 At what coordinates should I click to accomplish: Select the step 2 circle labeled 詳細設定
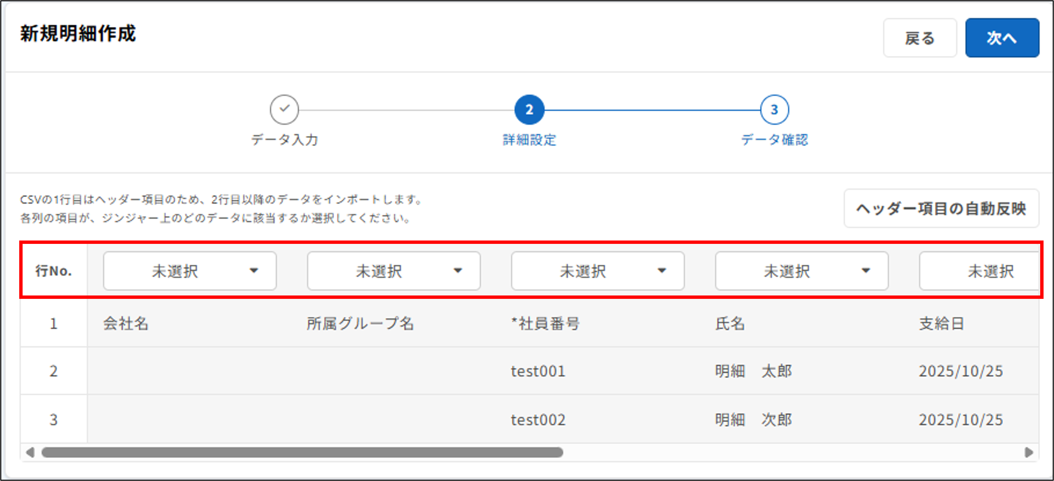point(529,109)
